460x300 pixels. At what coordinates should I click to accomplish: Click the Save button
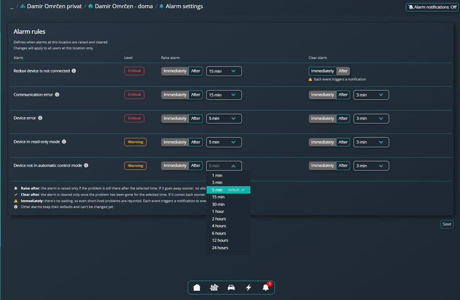[x=447, y=224]
